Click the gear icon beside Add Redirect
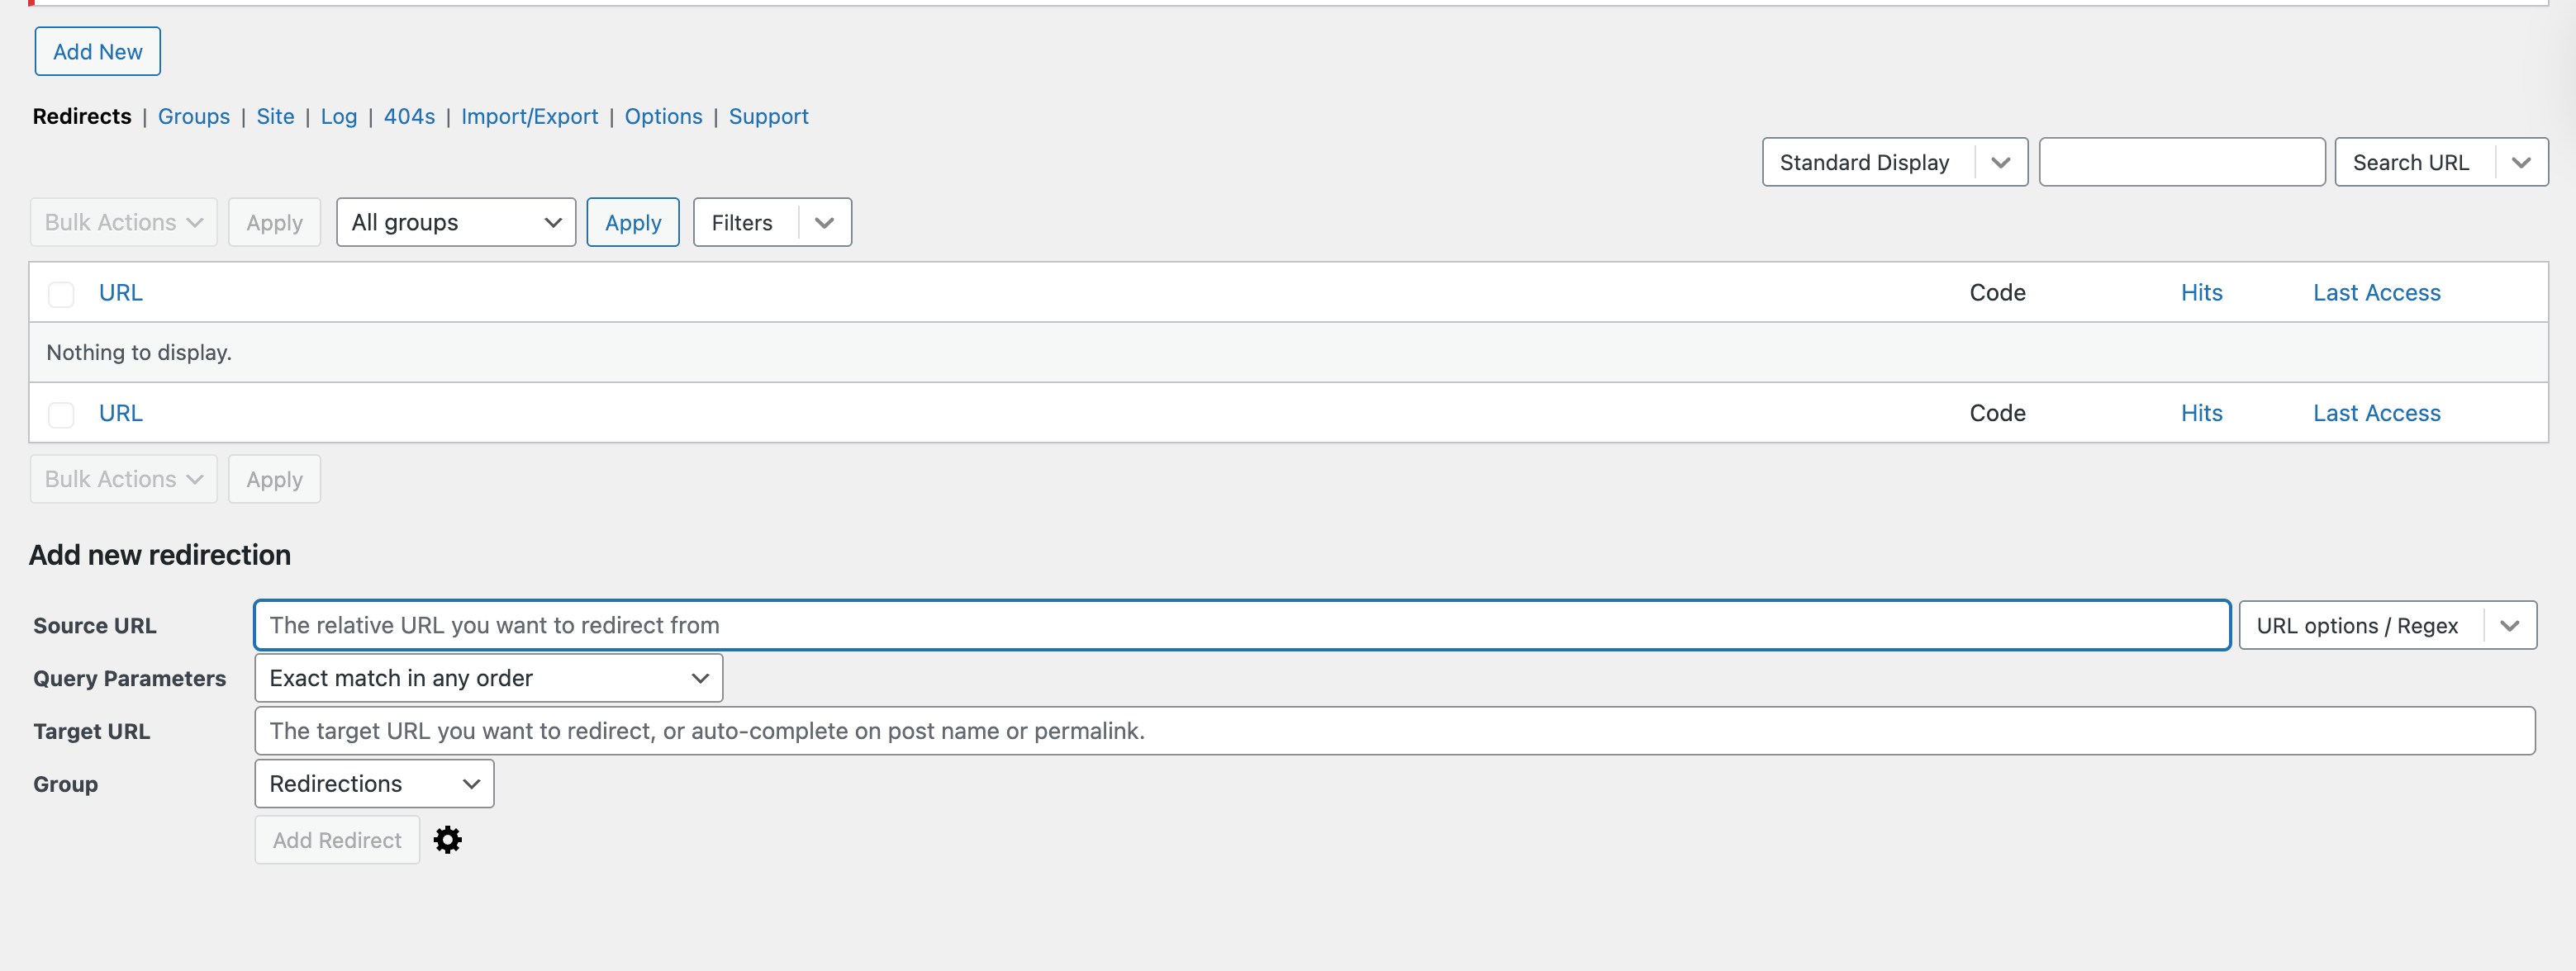Screen dimensions: 2576x971 click(x=447, y=841)
